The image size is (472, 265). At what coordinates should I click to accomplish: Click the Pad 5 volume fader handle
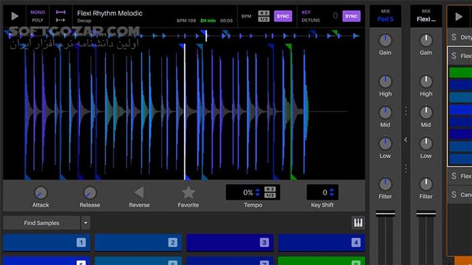point(385,214)
